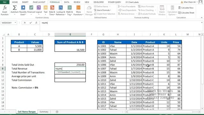Open Date & Time functions
The height and width of the screenshot is (115, 204).
pos(52,11)
